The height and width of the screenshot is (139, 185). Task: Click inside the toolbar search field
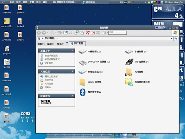pyautogui.click(x=117, y=33)
